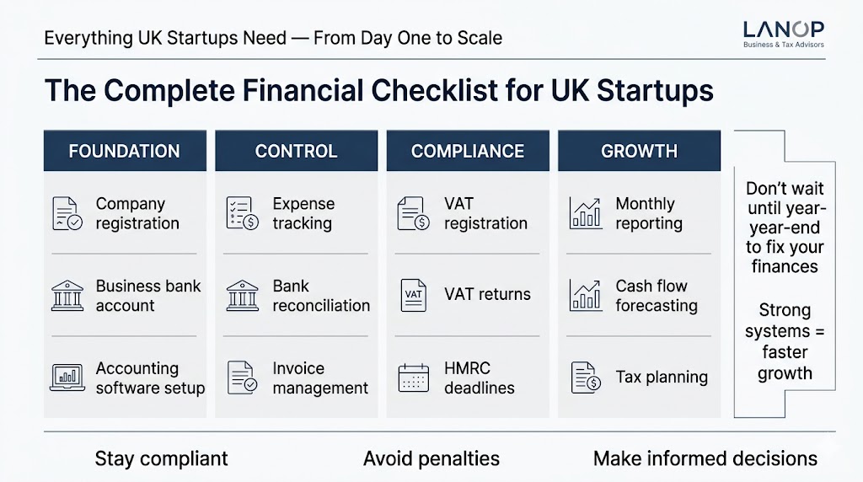Click the VAT returns file icon
Screen dimensions: 863x482
[x=413, y=295]
